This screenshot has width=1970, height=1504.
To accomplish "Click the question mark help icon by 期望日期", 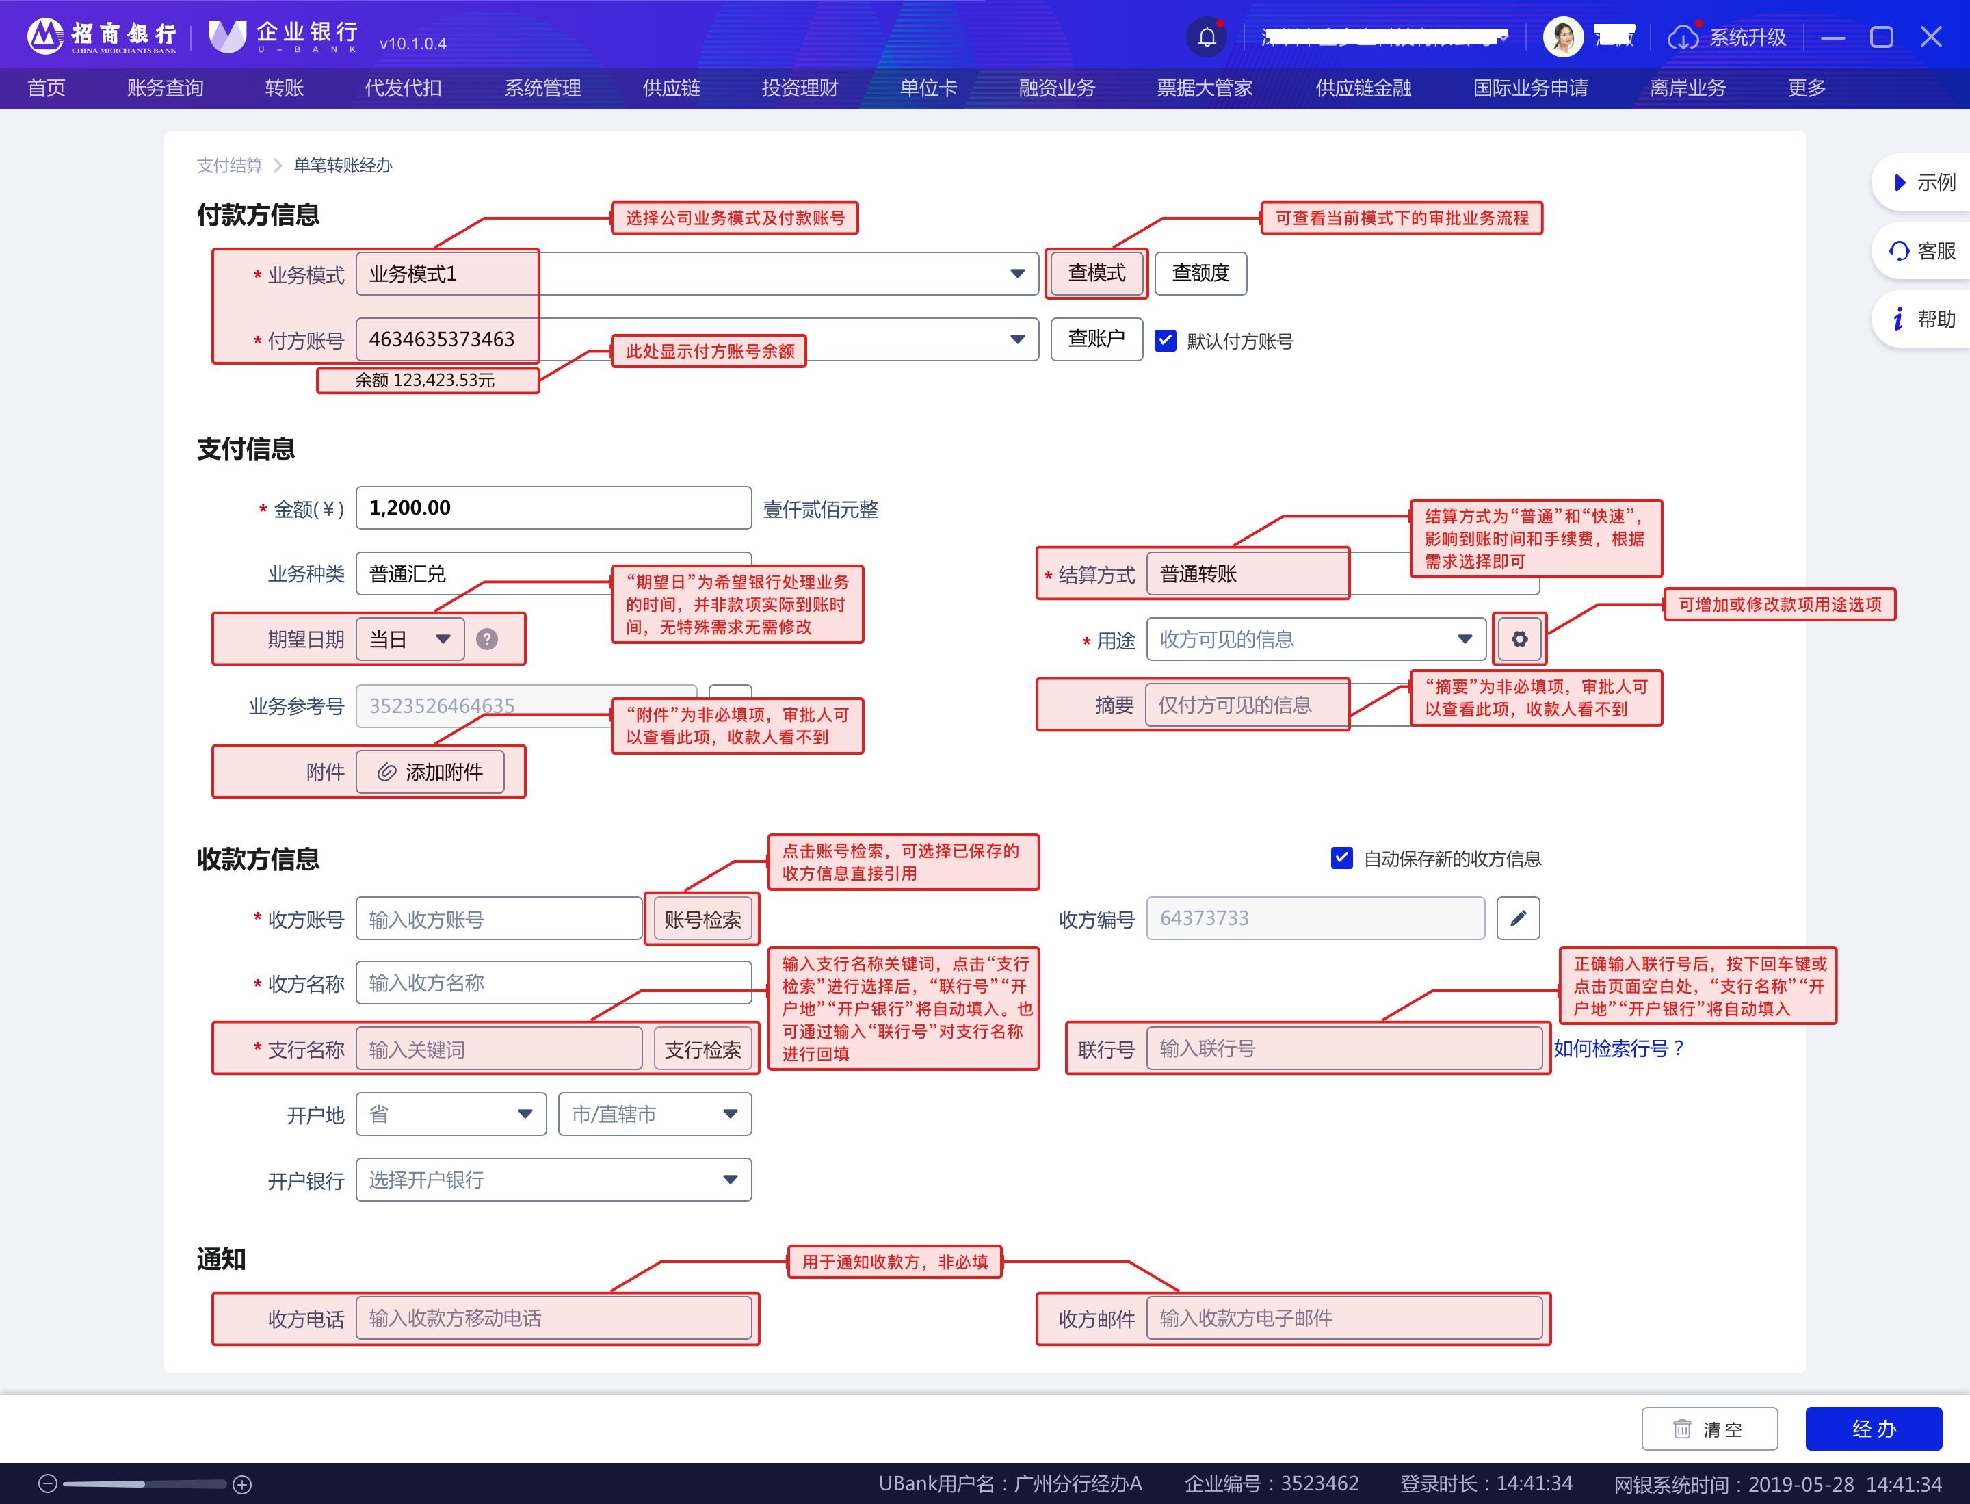I will [487, 639].
